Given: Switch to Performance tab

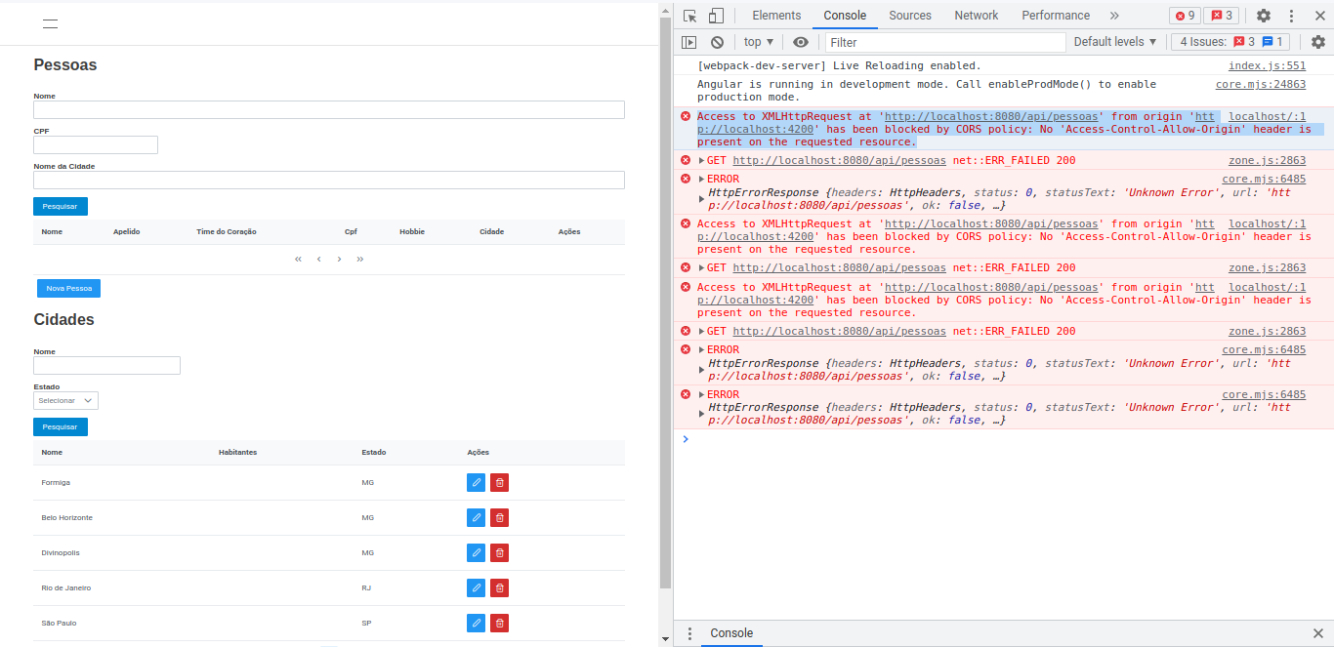Looking at the screenshot, I should [1056, 16].
